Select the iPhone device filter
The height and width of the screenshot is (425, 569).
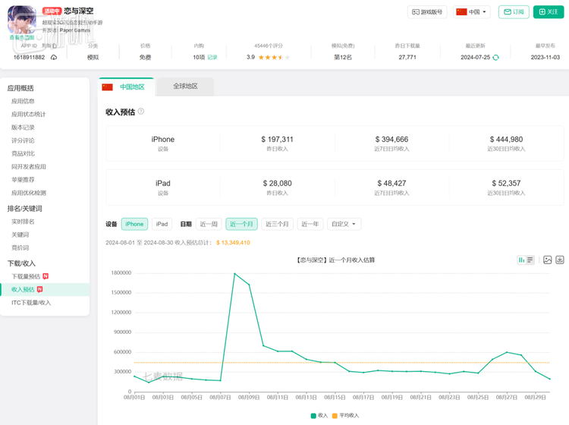134,224
